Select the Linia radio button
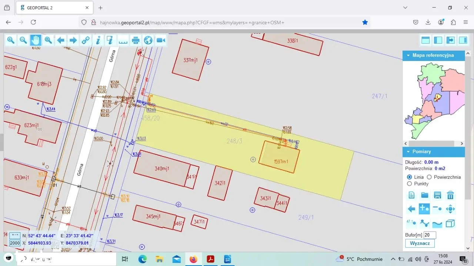This screenshot has width=474, height=266. 409,177
